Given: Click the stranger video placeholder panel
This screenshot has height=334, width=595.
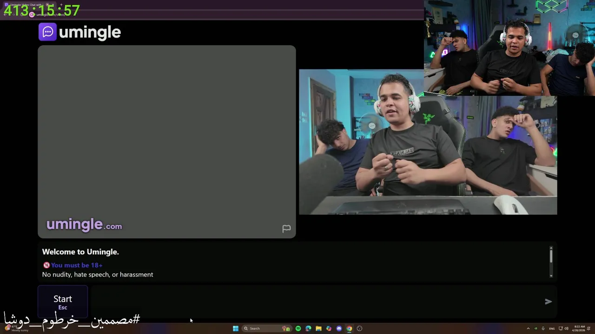Looking at the screenshot, I should coord(167,141).
